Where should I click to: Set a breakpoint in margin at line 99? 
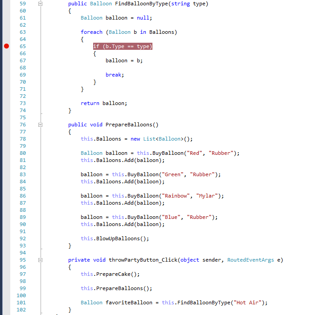[x=6, y=288]
